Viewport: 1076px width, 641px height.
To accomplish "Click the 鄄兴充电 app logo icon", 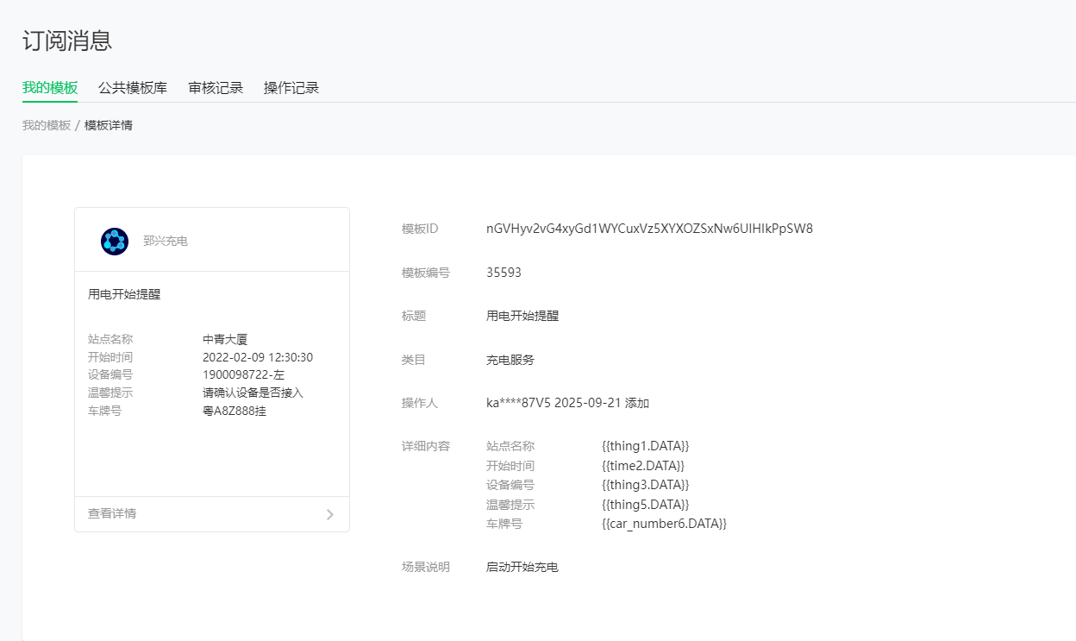I will point(114,241).
